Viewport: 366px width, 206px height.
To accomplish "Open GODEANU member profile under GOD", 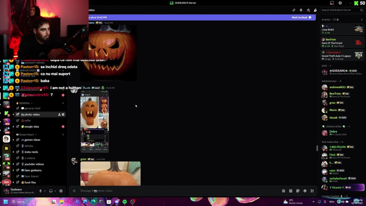I will click(342, 72).
